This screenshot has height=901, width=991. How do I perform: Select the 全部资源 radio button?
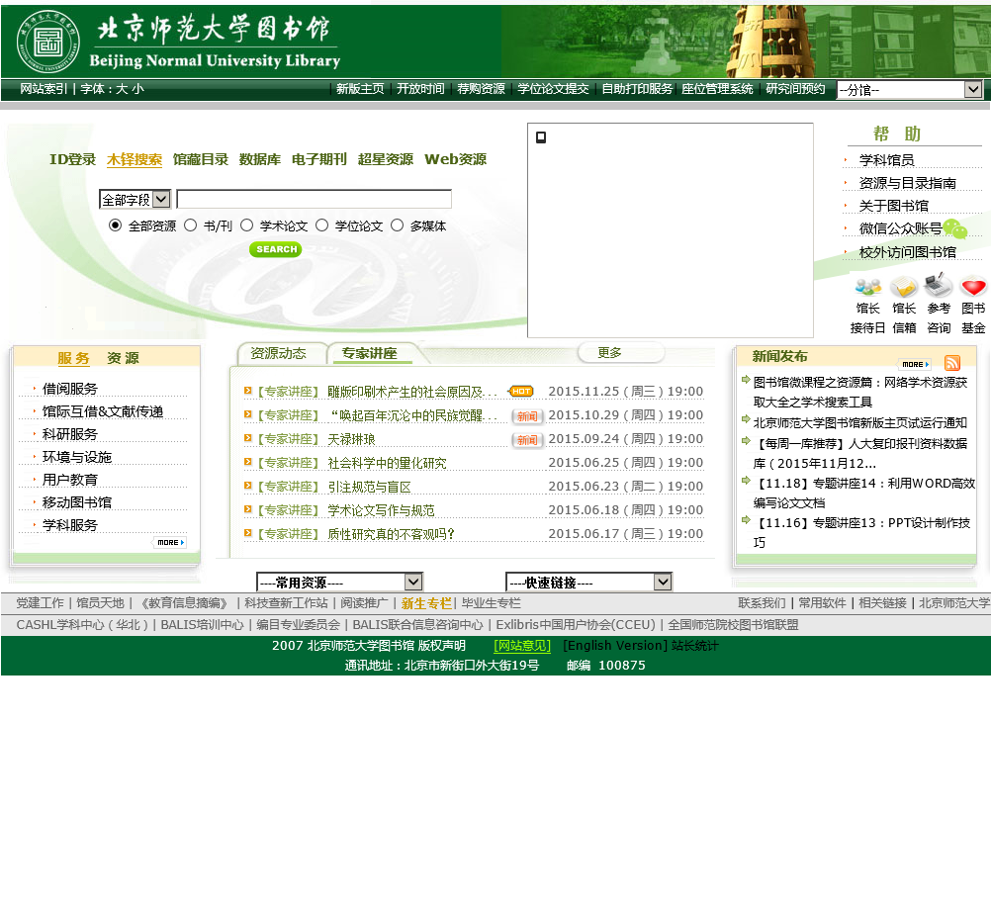coord(115,225)
